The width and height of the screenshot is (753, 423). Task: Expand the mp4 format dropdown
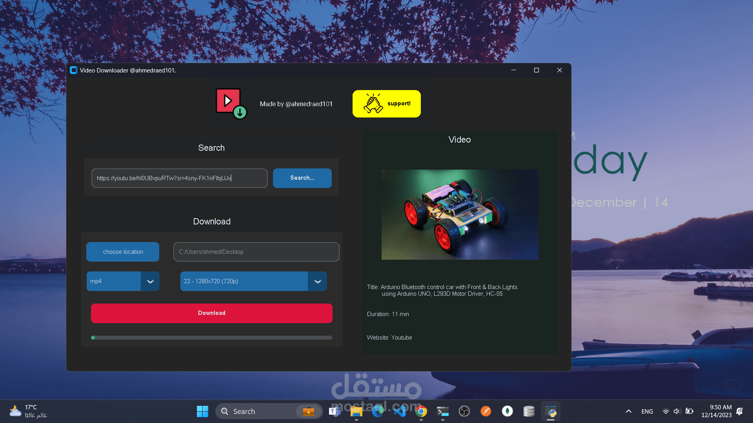[150, 281]
